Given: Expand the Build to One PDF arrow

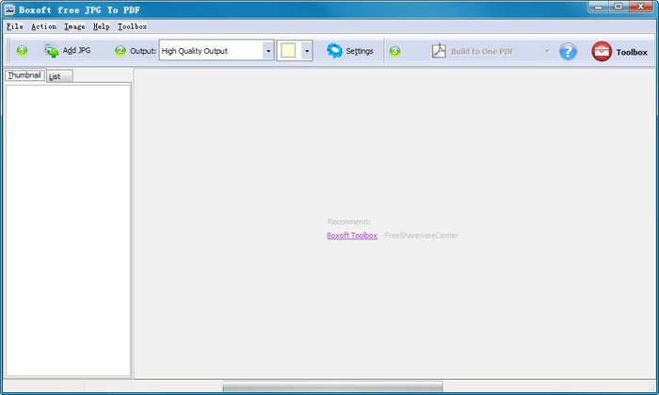Looking at the screenshot, I should 547,51.
